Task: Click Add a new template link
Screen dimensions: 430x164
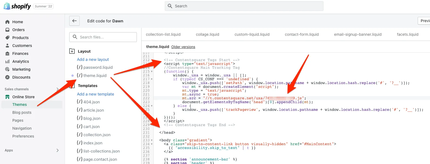Action: [x=96, y=94]
